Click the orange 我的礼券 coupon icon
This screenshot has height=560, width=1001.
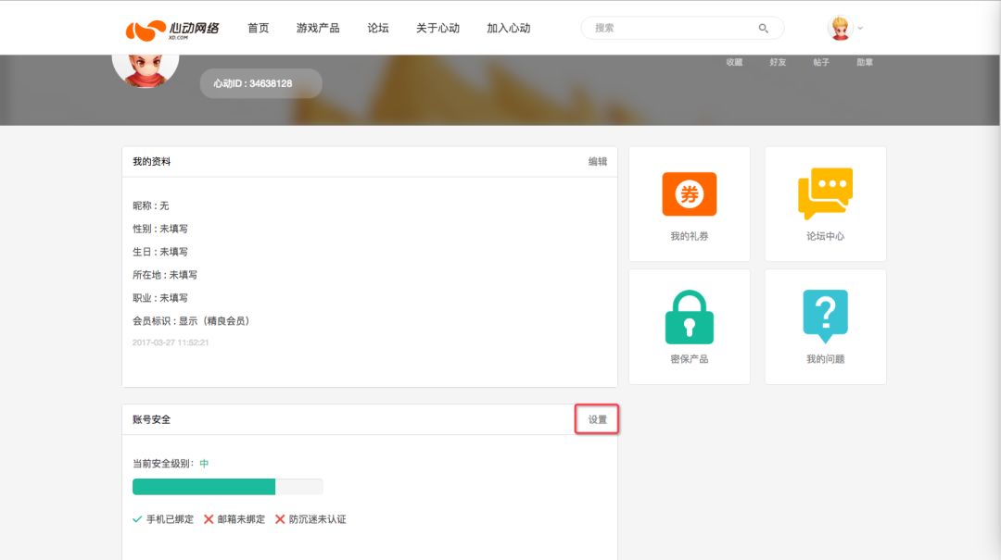click(x=690, y=193)
